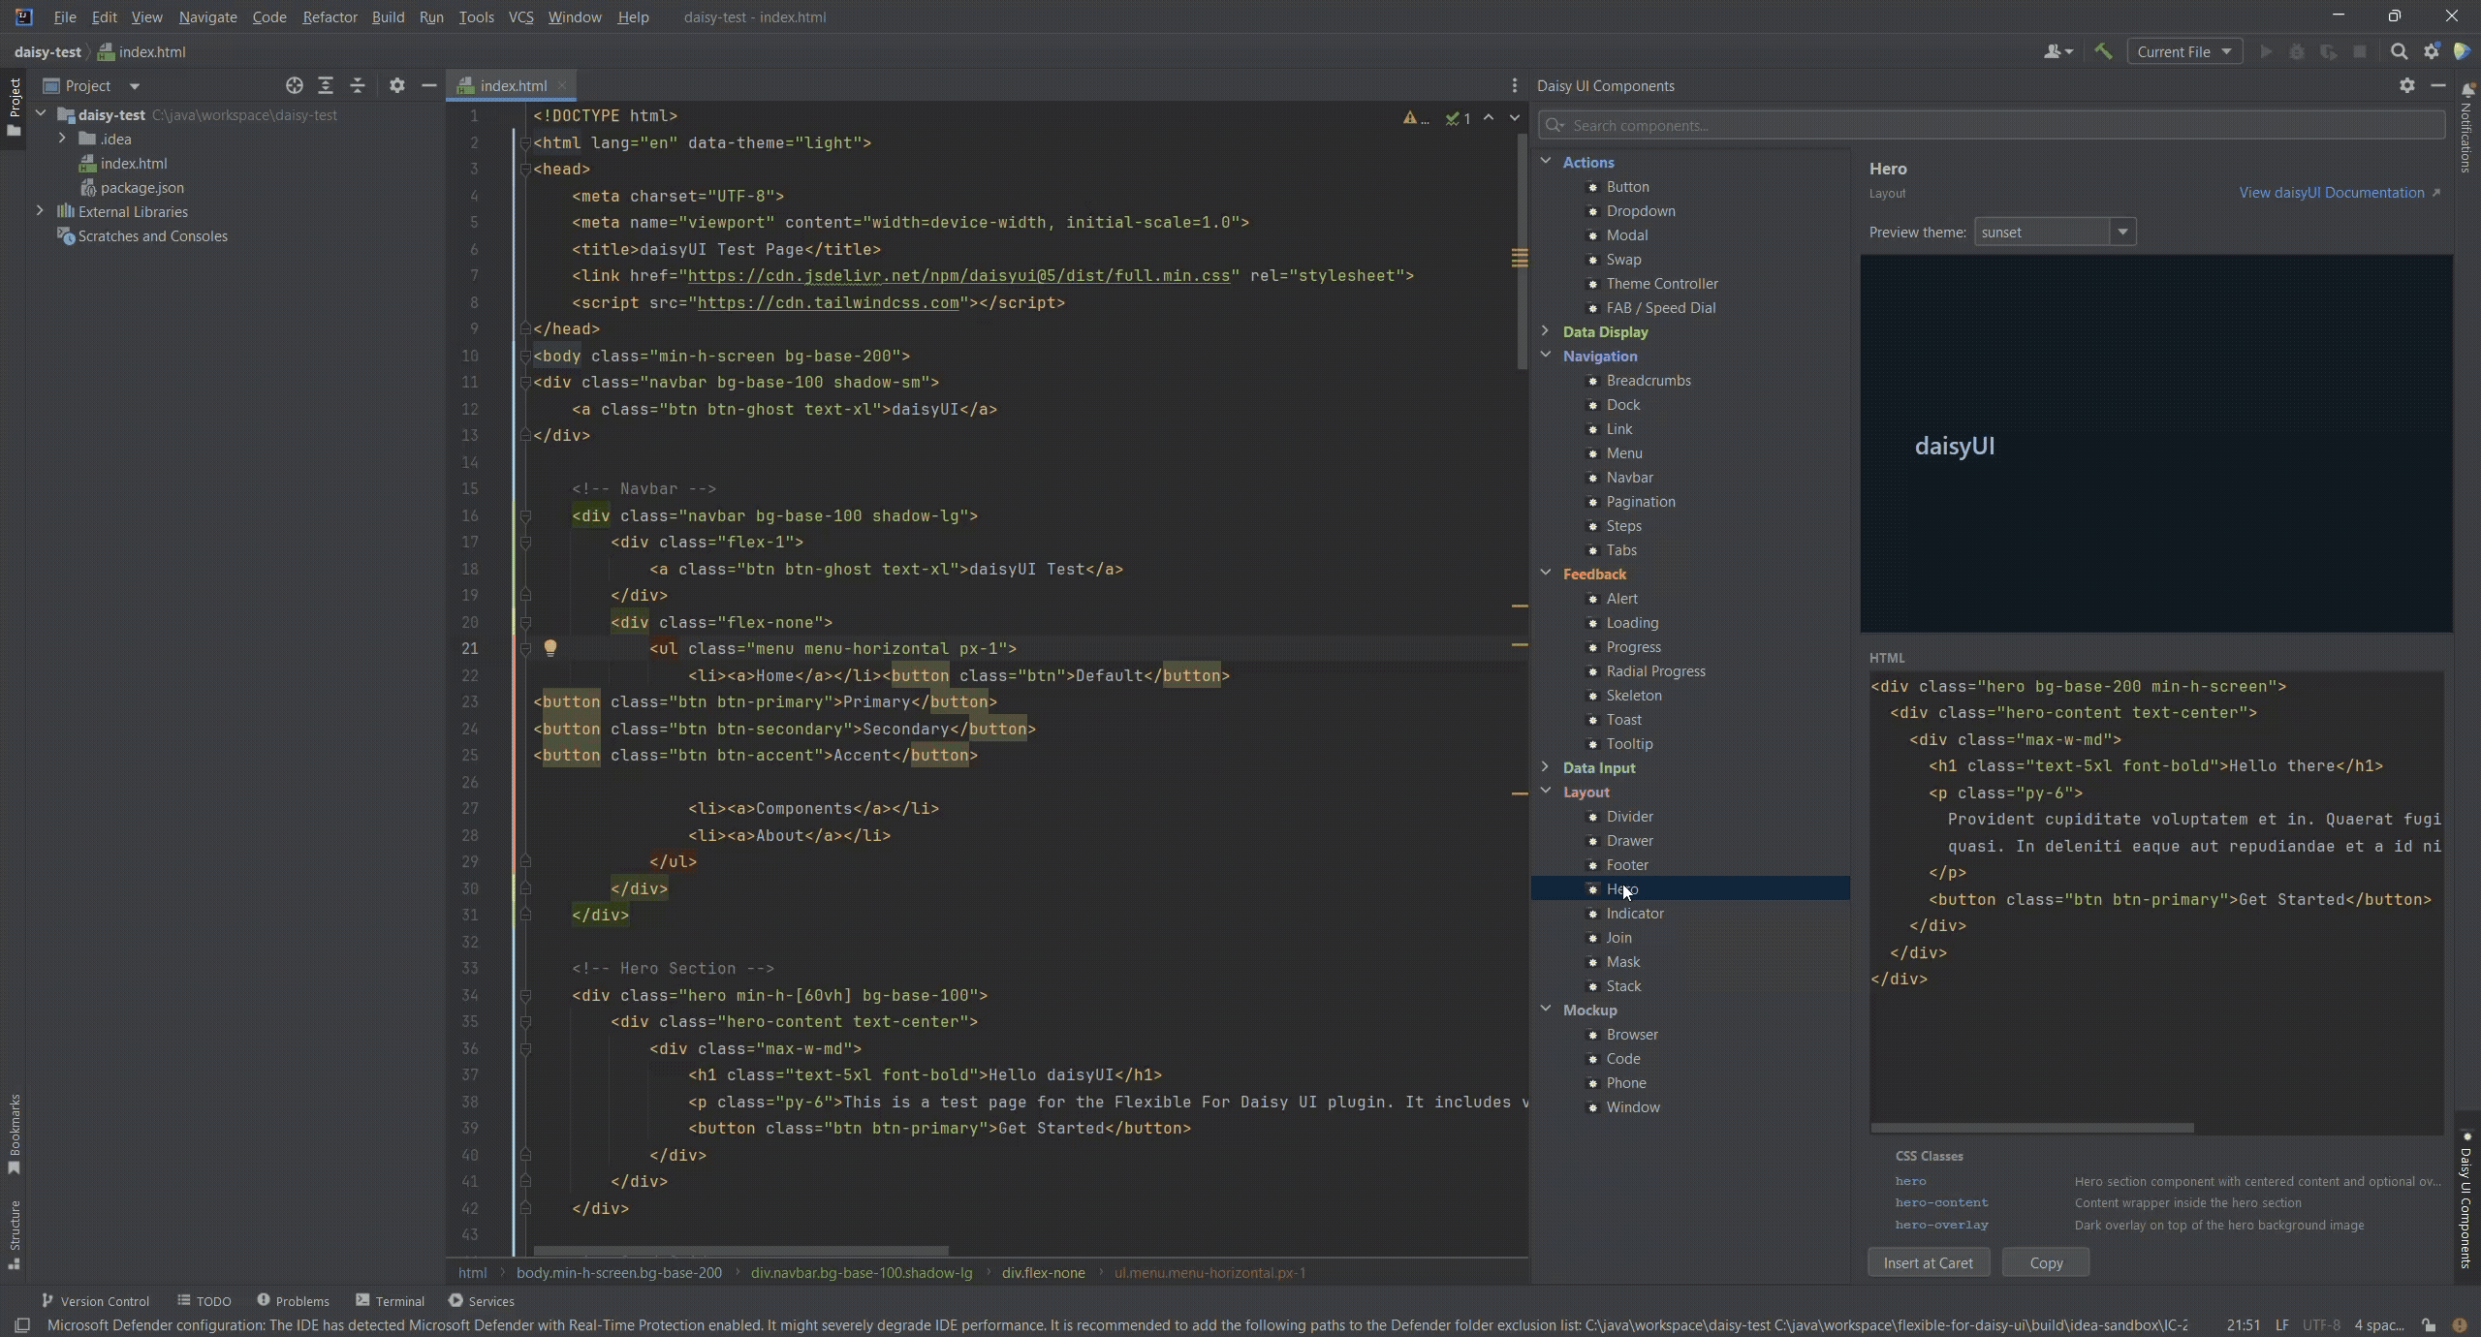The image size is (2481, 1337).
Task: Open the user account icon dropdown
Action: point(2058,51)
